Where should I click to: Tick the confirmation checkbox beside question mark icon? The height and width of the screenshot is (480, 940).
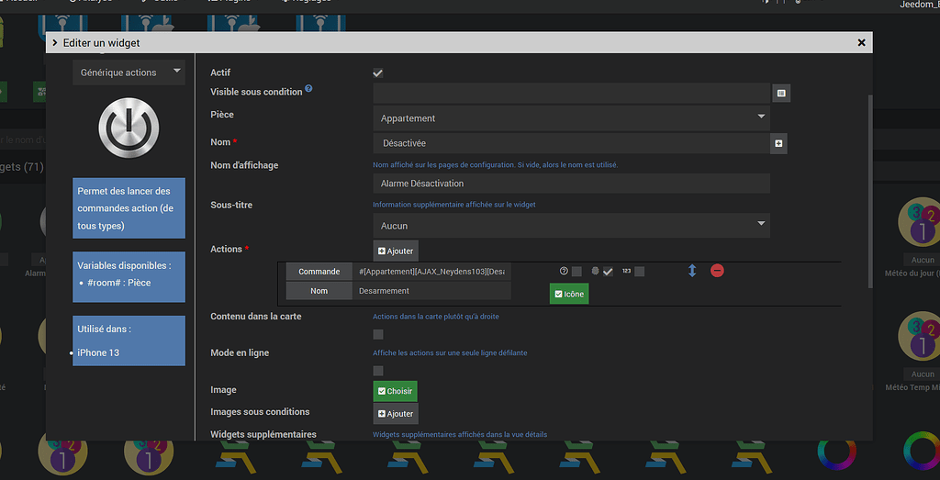tap(576, 272)
